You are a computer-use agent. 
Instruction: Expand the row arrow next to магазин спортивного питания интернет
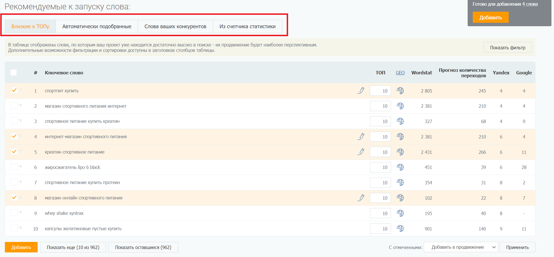(21, 105)
